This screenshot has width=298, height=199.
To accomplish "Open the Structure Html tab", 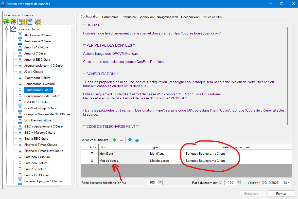I will point(212,17).
